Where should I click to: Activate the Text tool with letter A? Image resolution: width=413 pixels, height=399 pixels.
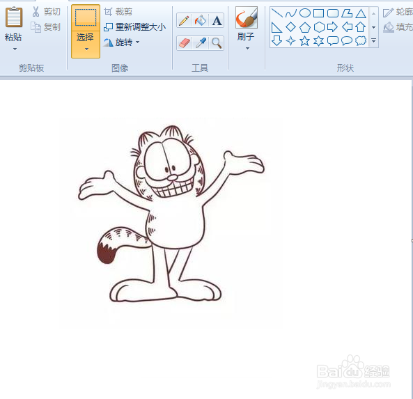[x=217, y=21]
